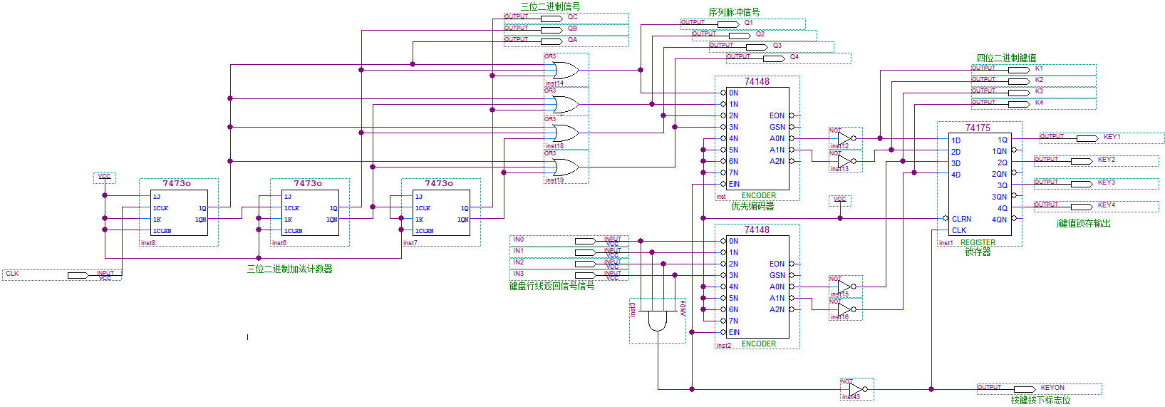Select the NOT inverter inst12
1165x407 pixels.
(844, 138)
